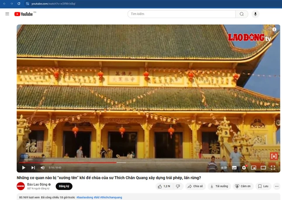Mute the video volume

coord(42,168)
